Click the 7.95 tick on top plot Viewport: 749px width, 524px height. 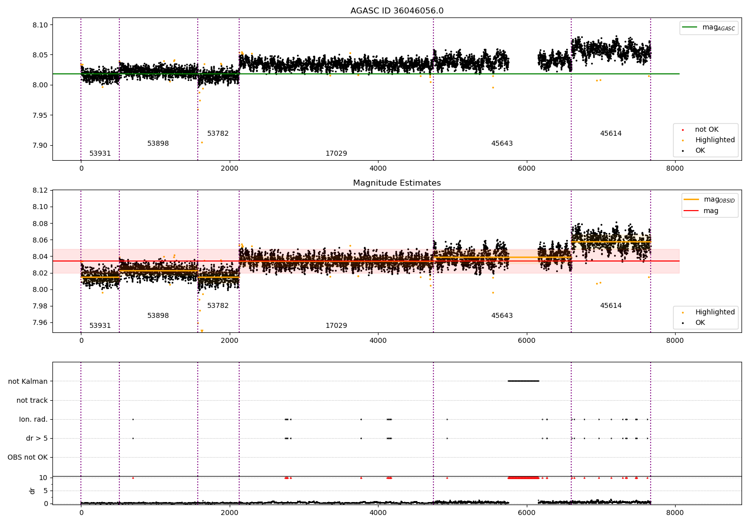point(40,115)
